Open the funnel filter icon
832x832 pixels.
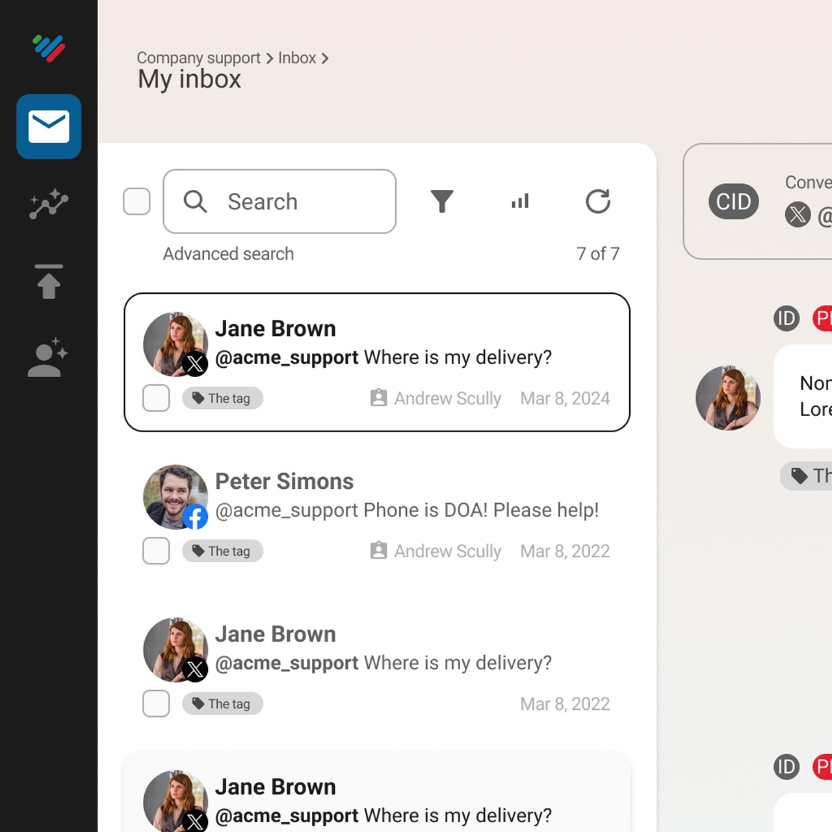pos(442,201)
